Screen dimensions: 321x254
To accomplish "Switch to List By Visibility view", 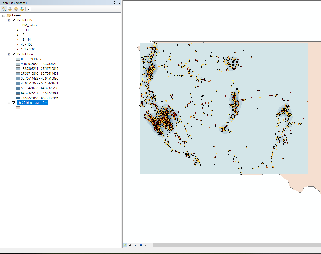I will [x=16, y=9].
